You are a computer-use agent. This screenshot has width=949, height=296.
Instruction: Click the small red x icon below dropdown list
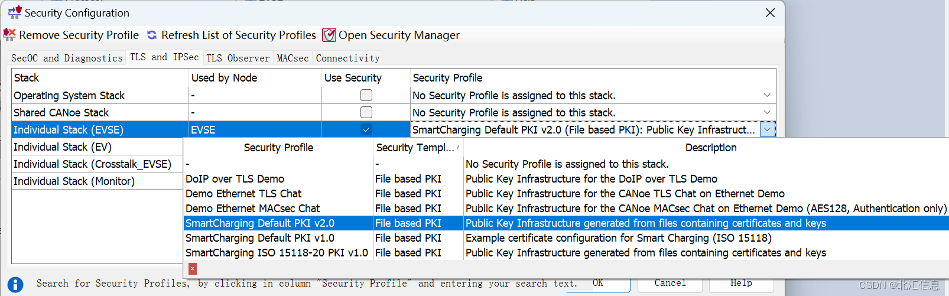[x=192, y=268]
